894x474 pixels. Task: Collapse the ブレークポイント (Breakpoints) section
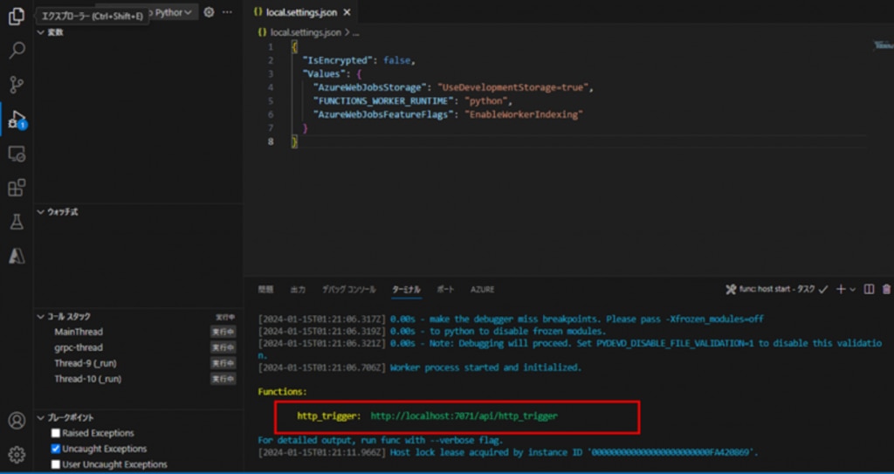tap(41, 417)
